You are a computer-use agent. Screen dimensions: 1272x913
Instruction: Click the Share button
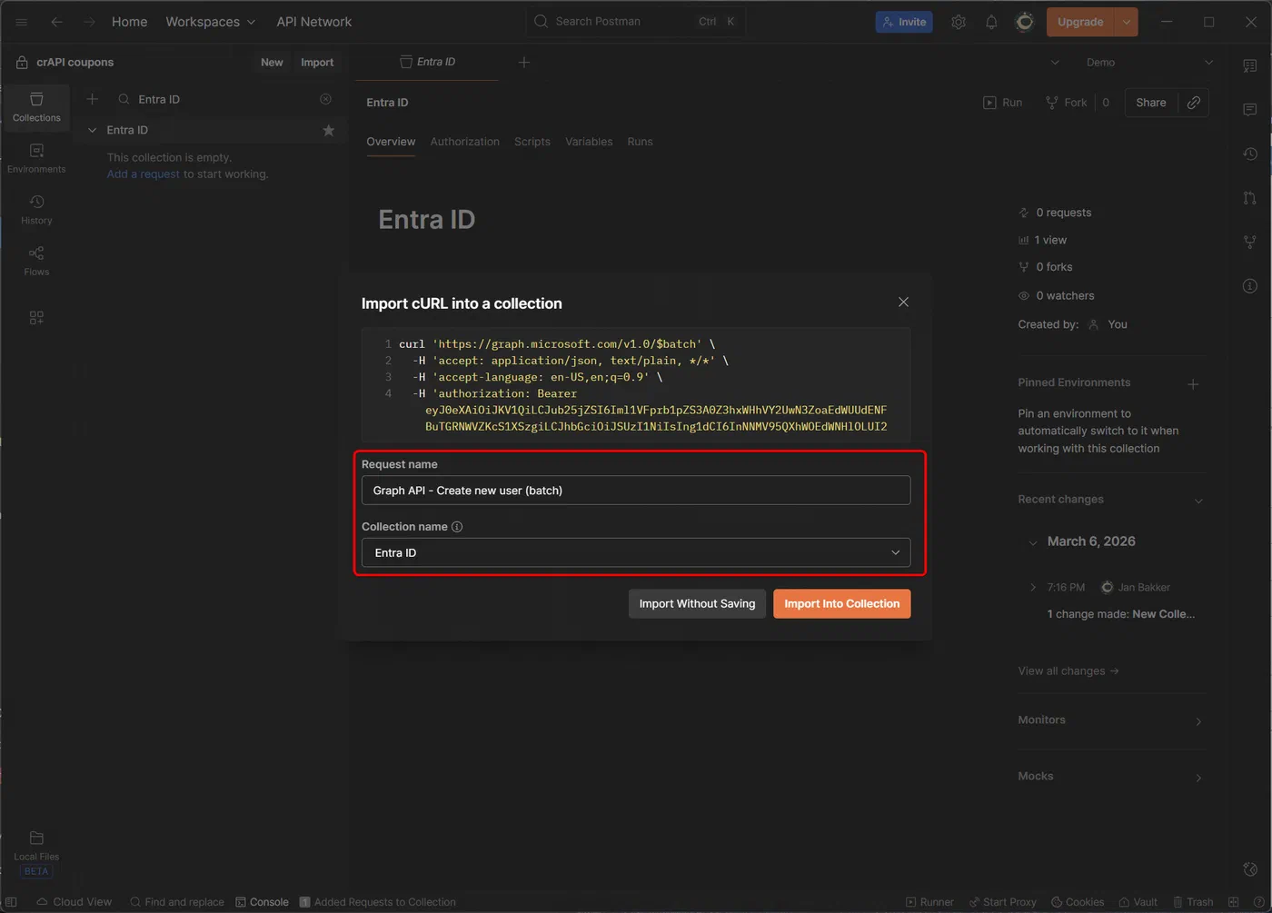[1151, 103]
